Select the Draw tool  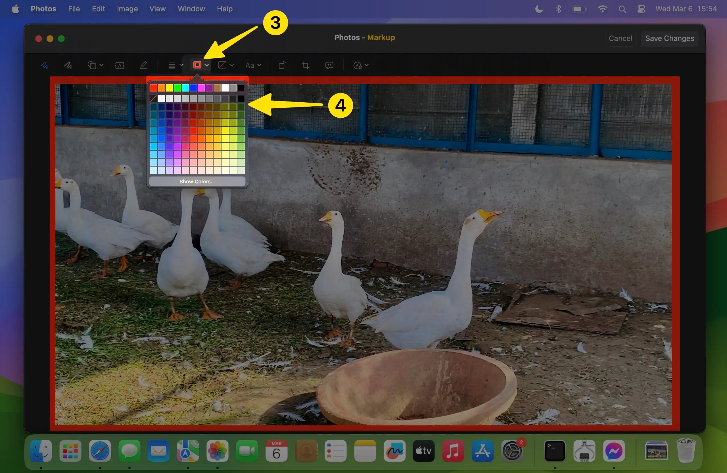point(68,65)
